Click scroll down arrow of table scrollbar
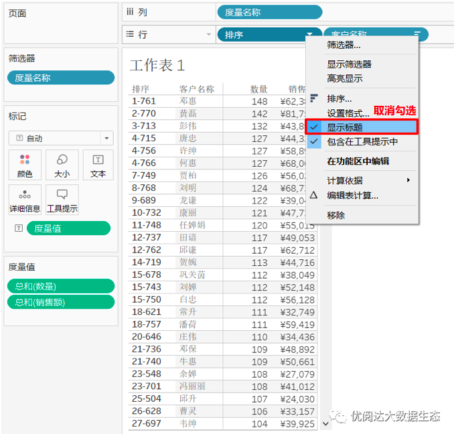 (x=326, y=423)
